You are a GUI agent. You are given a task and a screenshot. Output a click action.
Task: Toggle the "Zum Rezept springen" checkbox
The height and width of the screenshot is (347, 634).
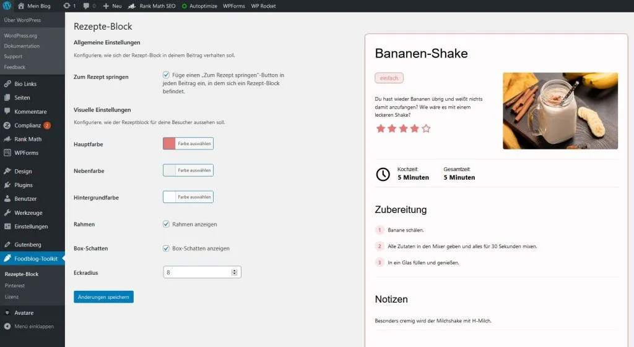click(166, 75)
